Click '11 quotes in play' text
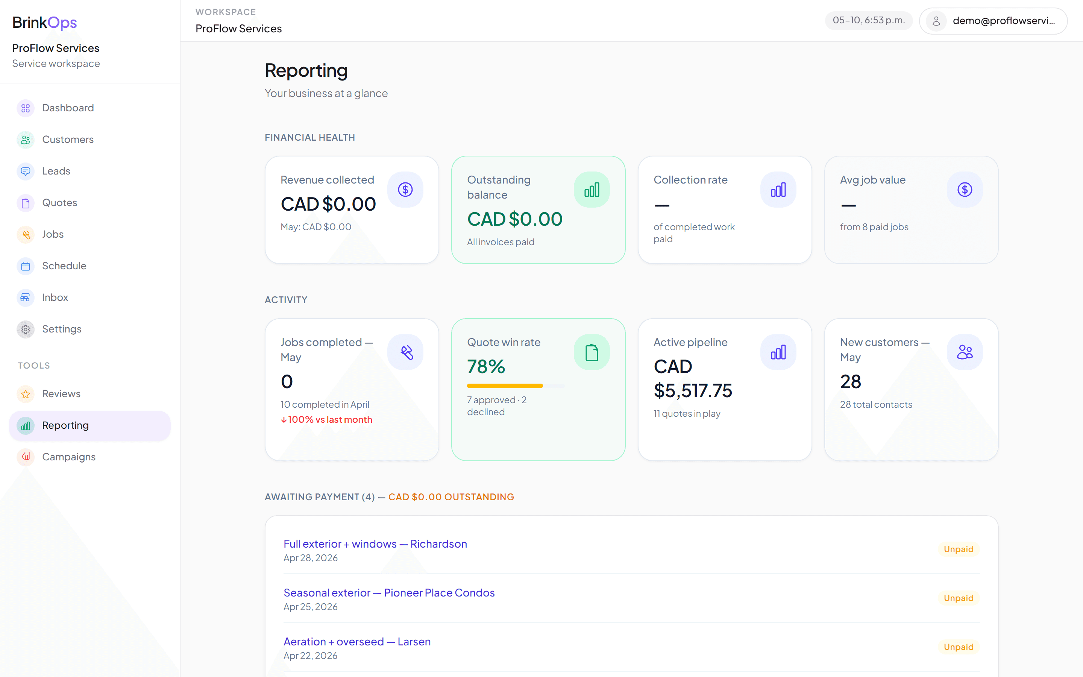 click(687, 413)
